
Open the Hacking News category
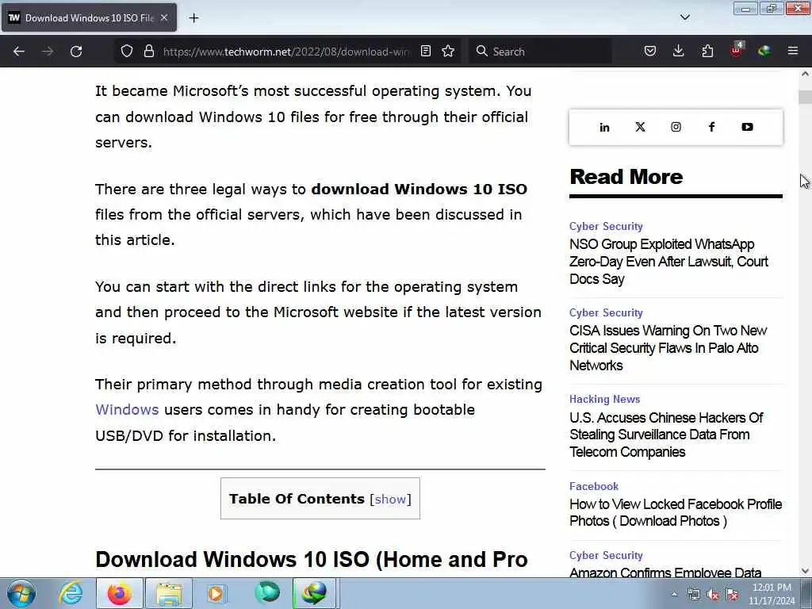click(604, 400)
